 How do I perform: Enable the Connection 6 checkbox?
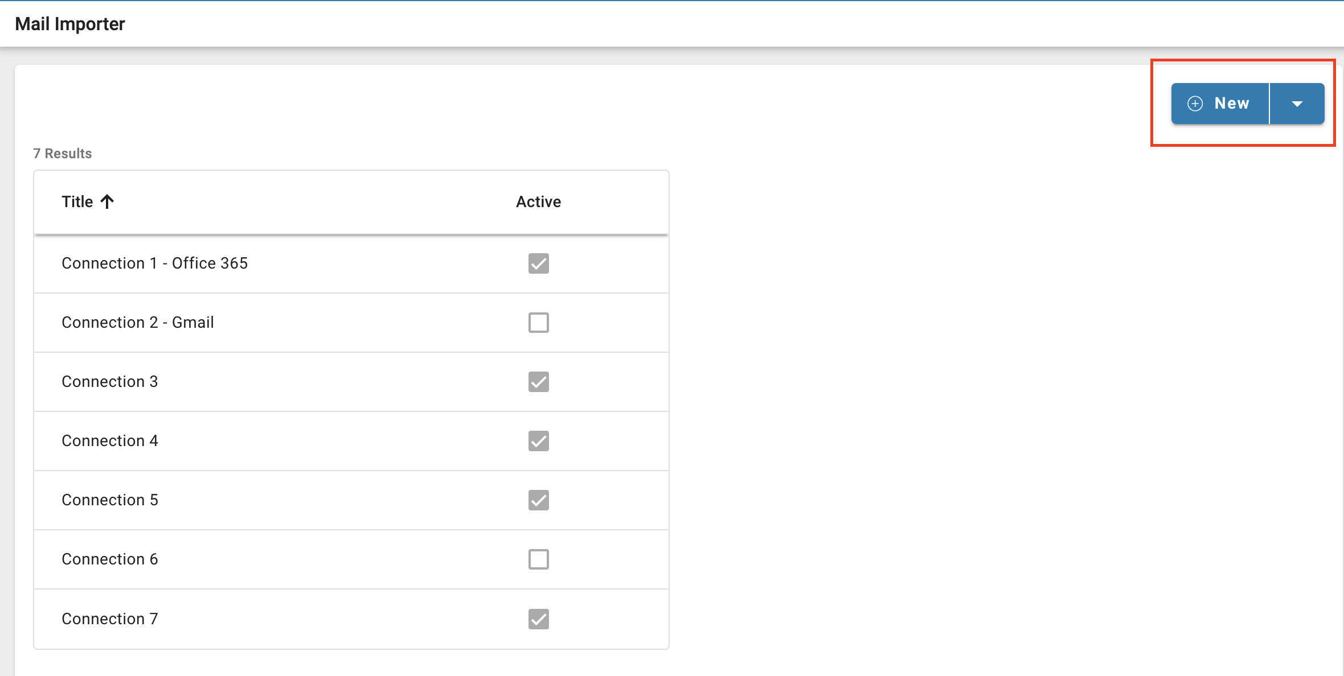click(x=538, y=559)
